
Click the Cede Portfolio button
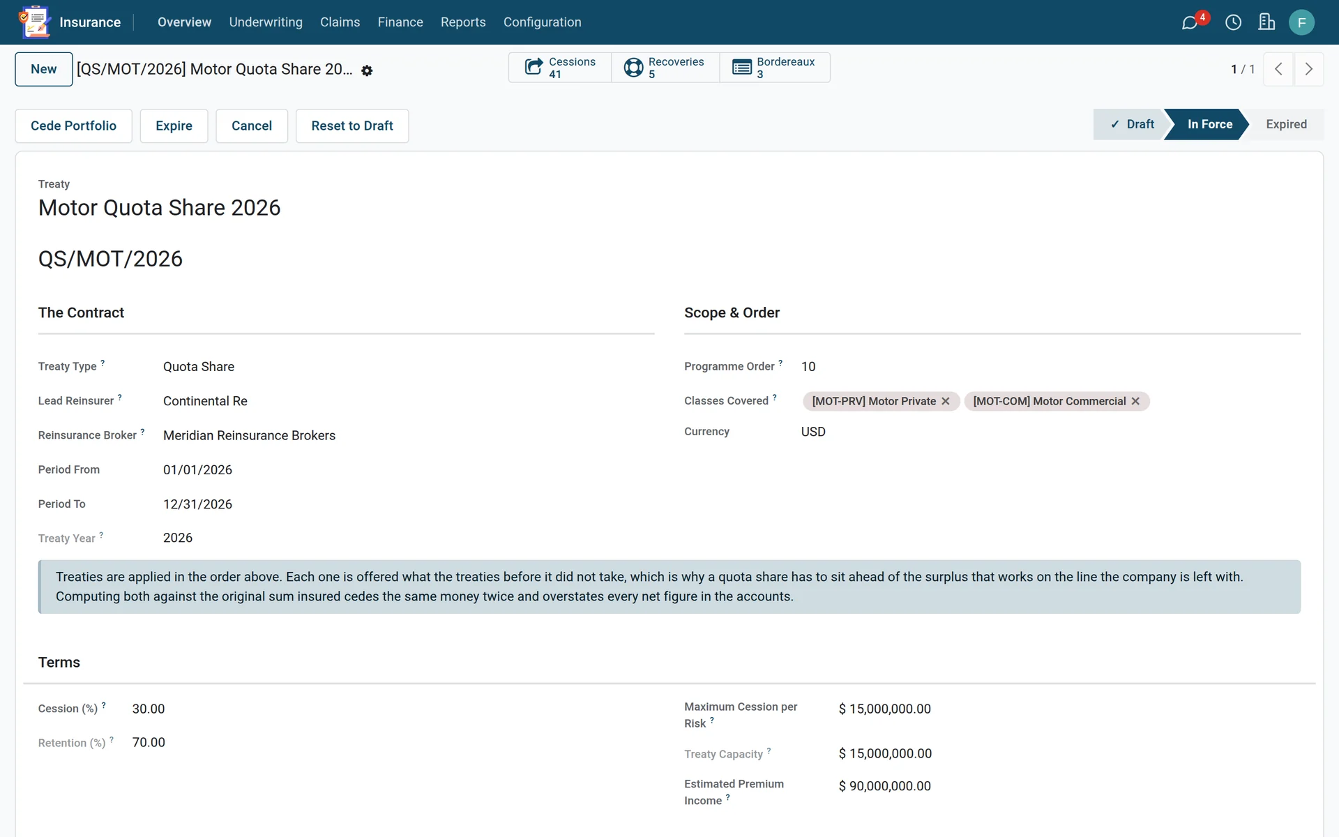73,126
